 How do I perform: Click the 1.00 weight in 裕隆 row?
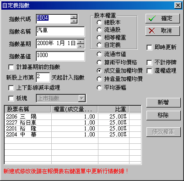90,129
